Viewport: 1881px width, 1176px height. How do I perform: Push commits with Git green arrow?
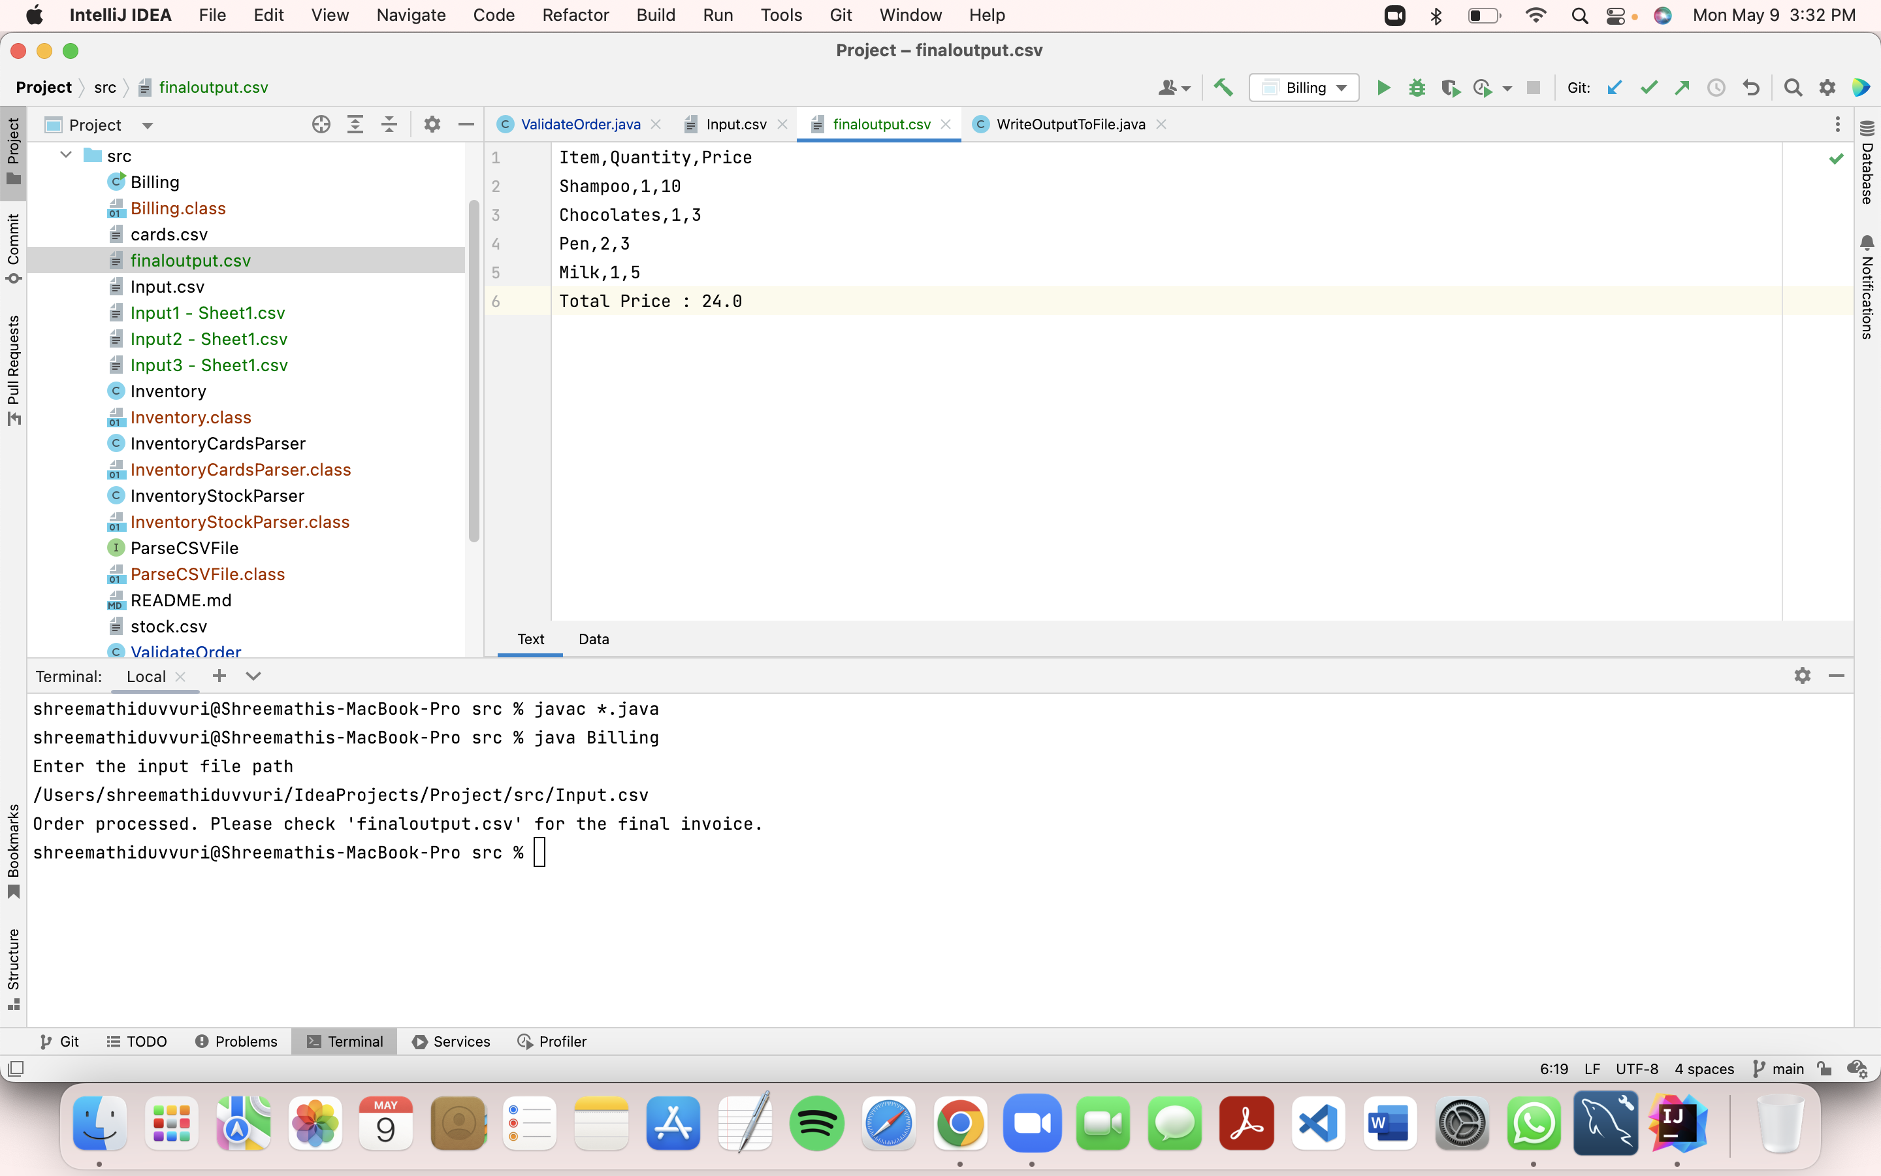tap(1682, 88)
